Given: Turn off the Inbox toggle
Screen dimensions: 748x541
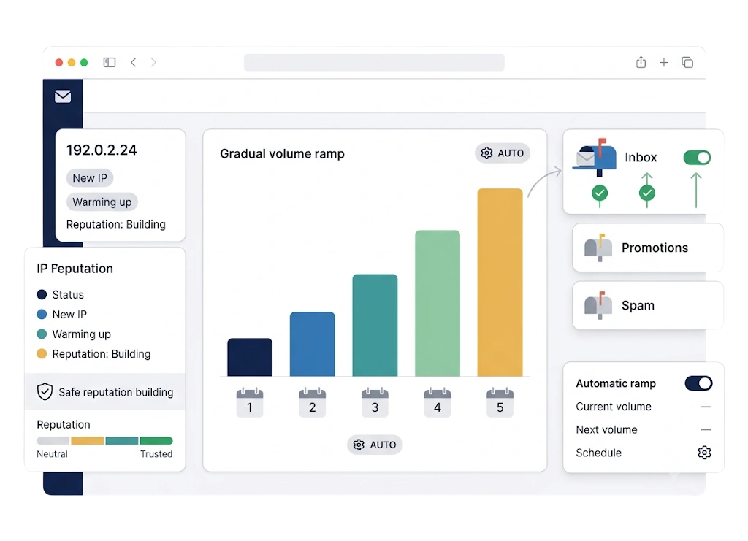Looking at the screenshot, I should 697,157.
